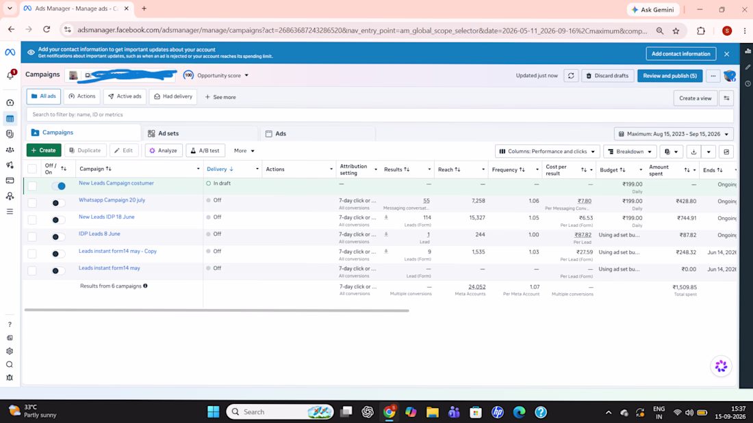Click the horizontal scrollbar below the table
This screenshot has height=423, width=753.
pos(216,311)
